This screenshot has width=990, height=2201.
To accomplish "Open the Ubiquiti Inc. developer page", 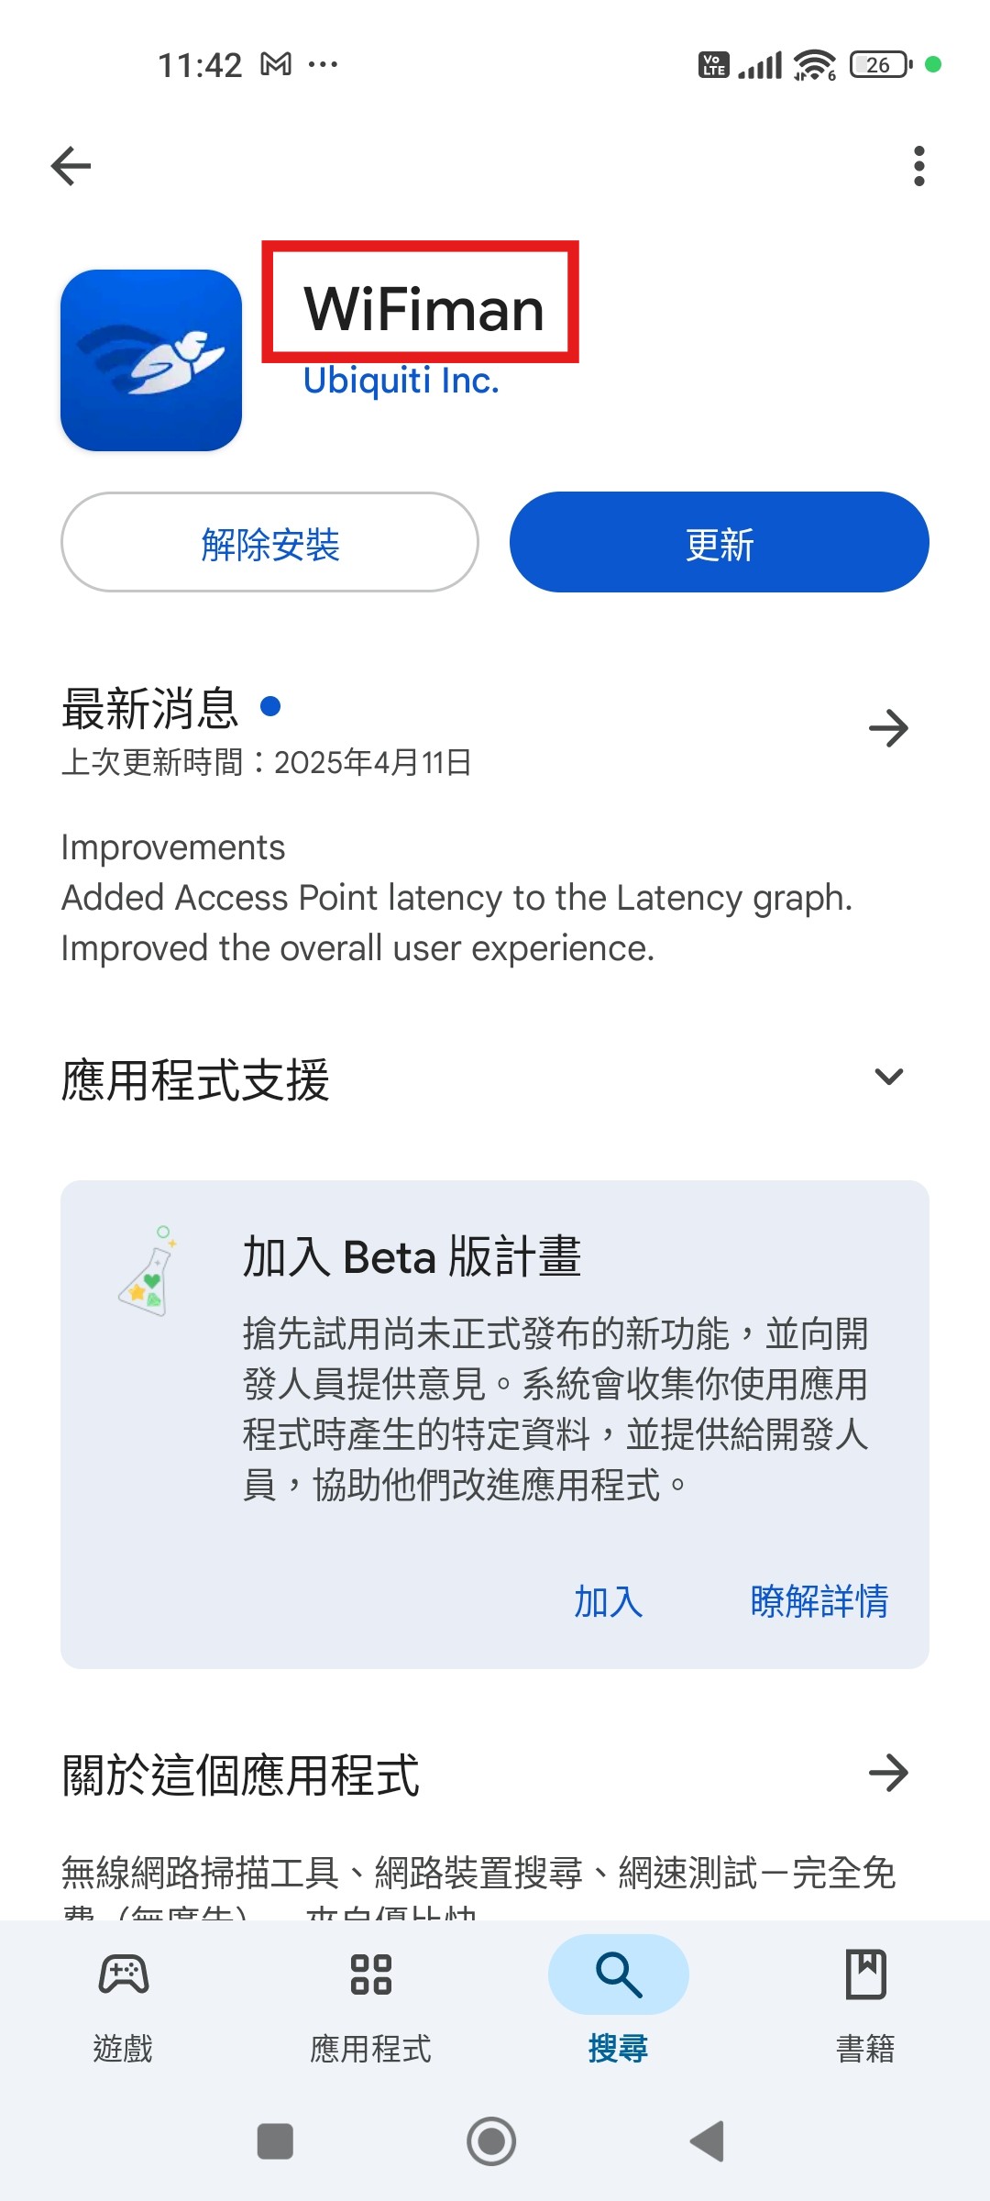I will click(x=401, y=381).
